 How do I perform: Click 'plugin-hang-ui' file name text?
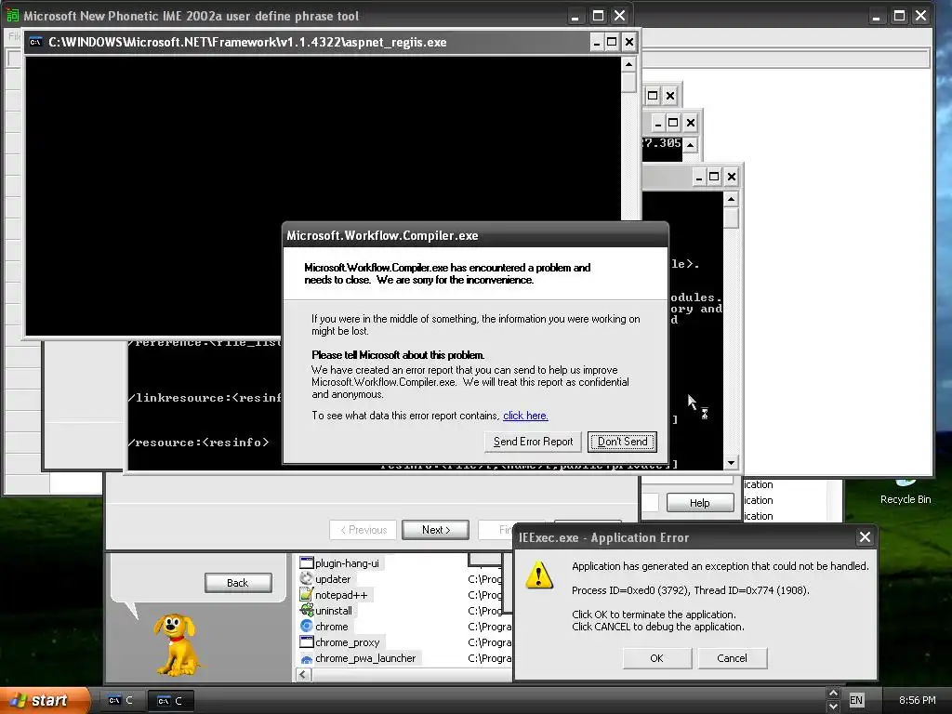(x=347, y=563)
